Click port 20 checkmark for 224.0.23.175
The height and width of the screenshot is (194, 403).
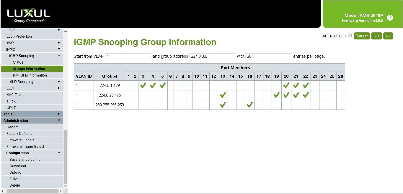286,95
